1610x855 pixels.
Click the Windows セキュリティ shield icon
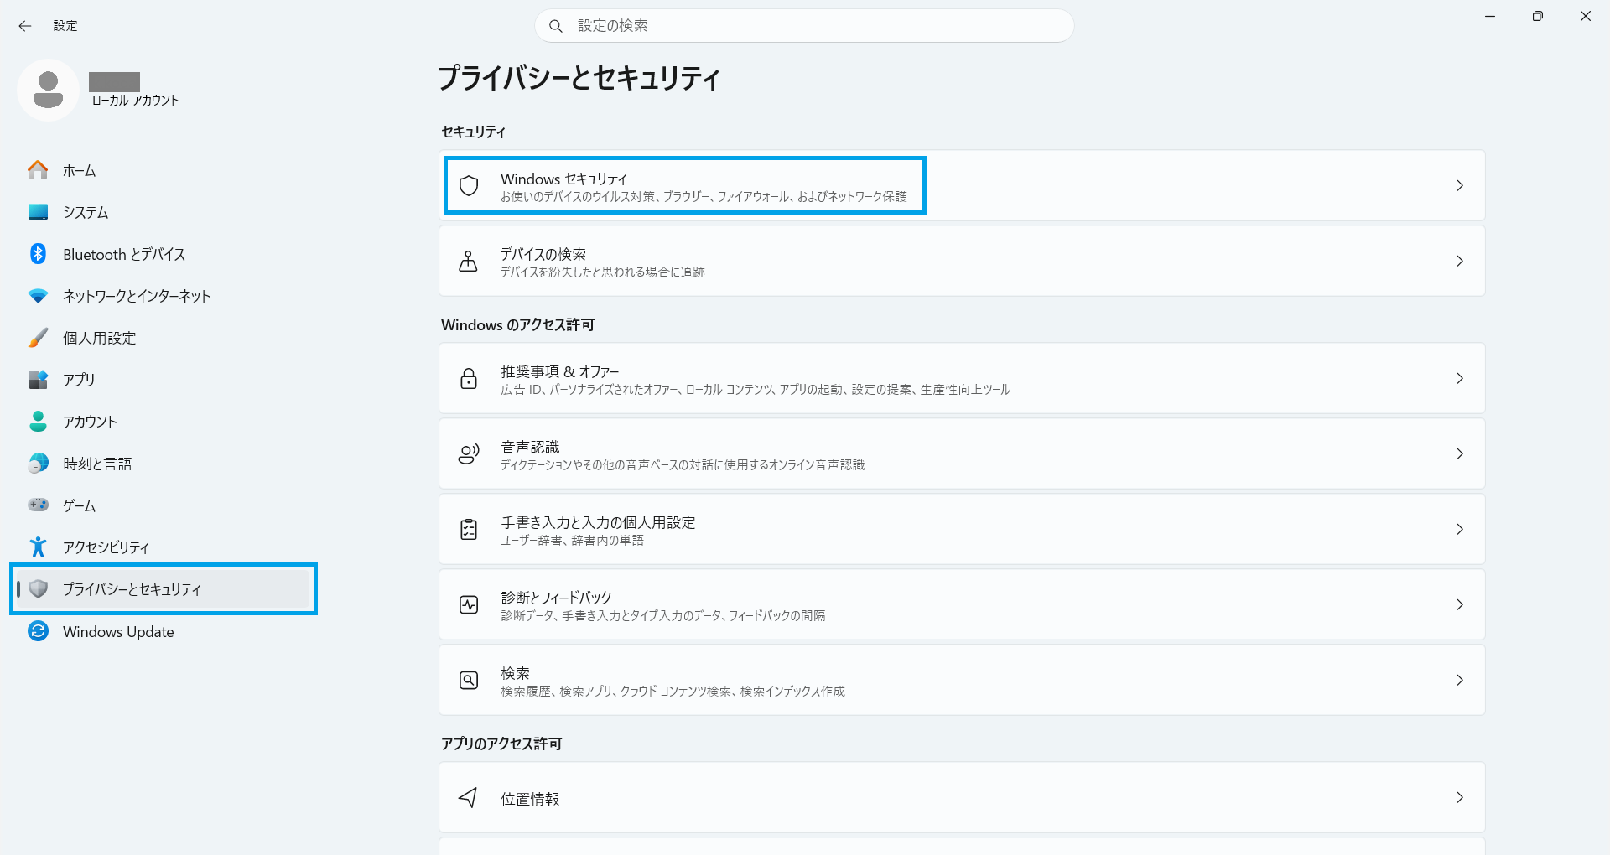469,185
